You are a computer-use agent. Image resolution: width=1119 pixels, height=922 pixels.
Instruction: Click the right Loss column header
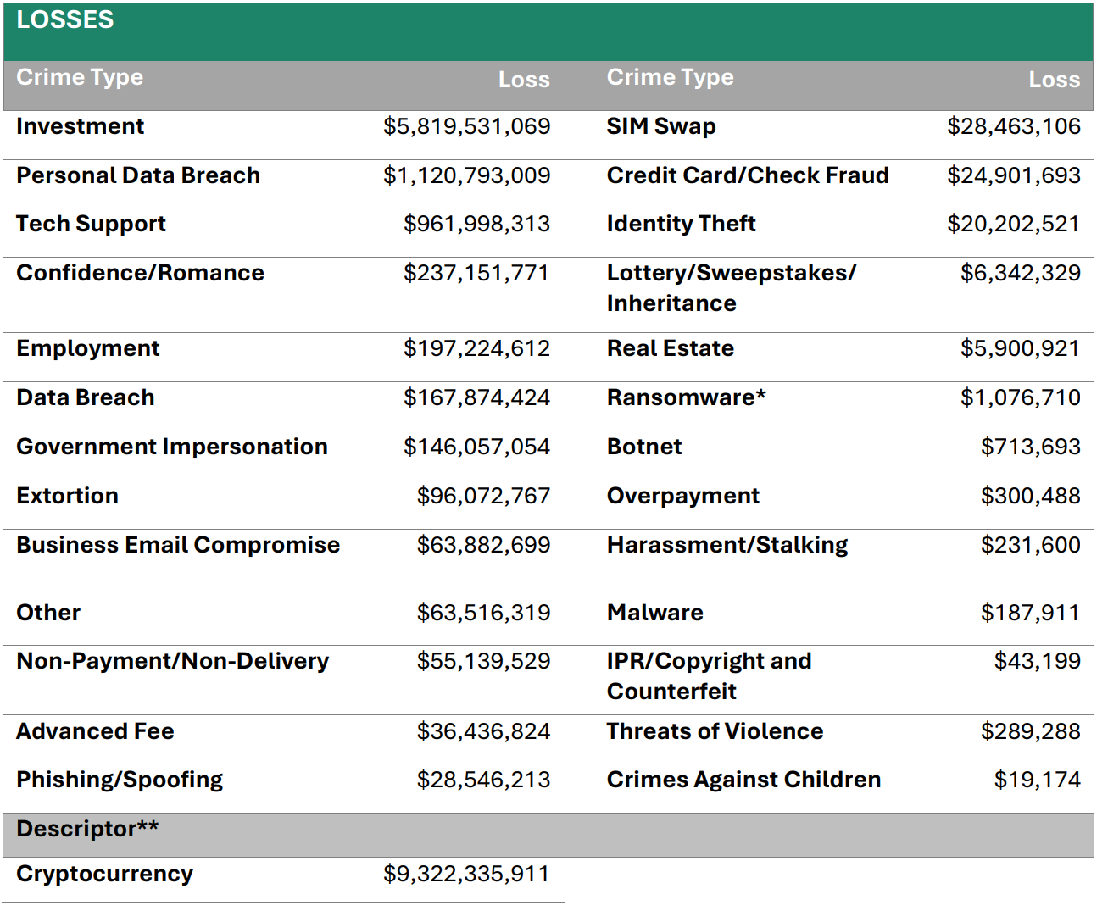pyautogui.click(x=1055, y=80)
